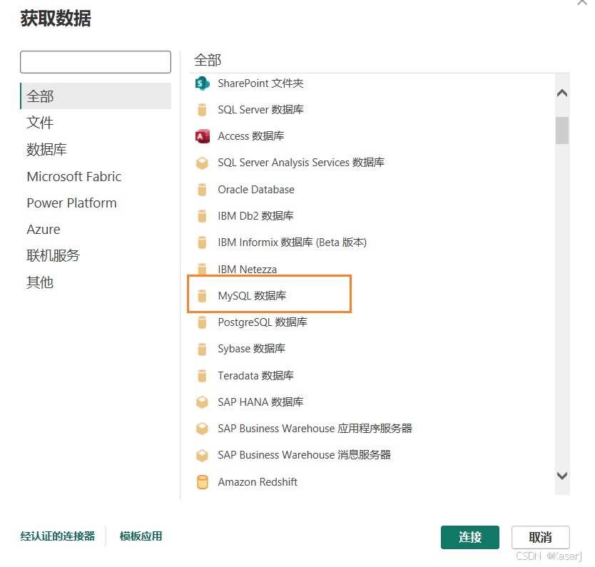This screenshot has width=595, height=567.
Task: Select the 其他 category
Action: [x=96, y=282]
